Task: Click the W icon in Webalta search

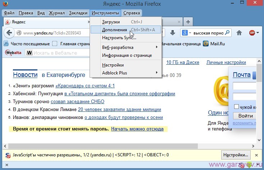Action: tap(29, 53)
